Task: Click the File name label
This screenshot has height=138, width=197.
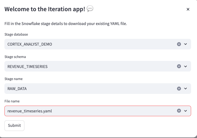Action: 12,101
